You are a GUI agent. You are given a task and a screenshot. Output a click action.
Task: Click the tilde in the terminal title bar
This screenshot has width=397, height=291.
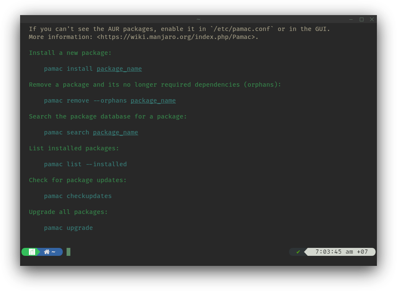point(198,19)
